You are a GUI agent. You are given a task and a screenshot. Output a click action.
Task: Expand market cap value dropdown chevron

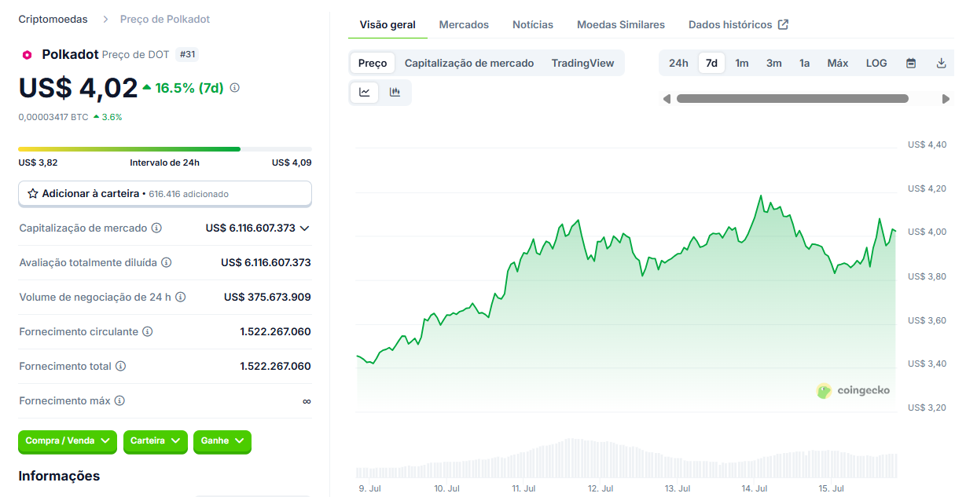coord(305,228)
